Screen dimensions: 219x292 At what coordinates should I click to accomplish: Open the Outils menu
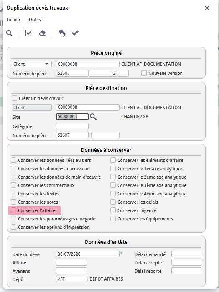coord(35,20)
